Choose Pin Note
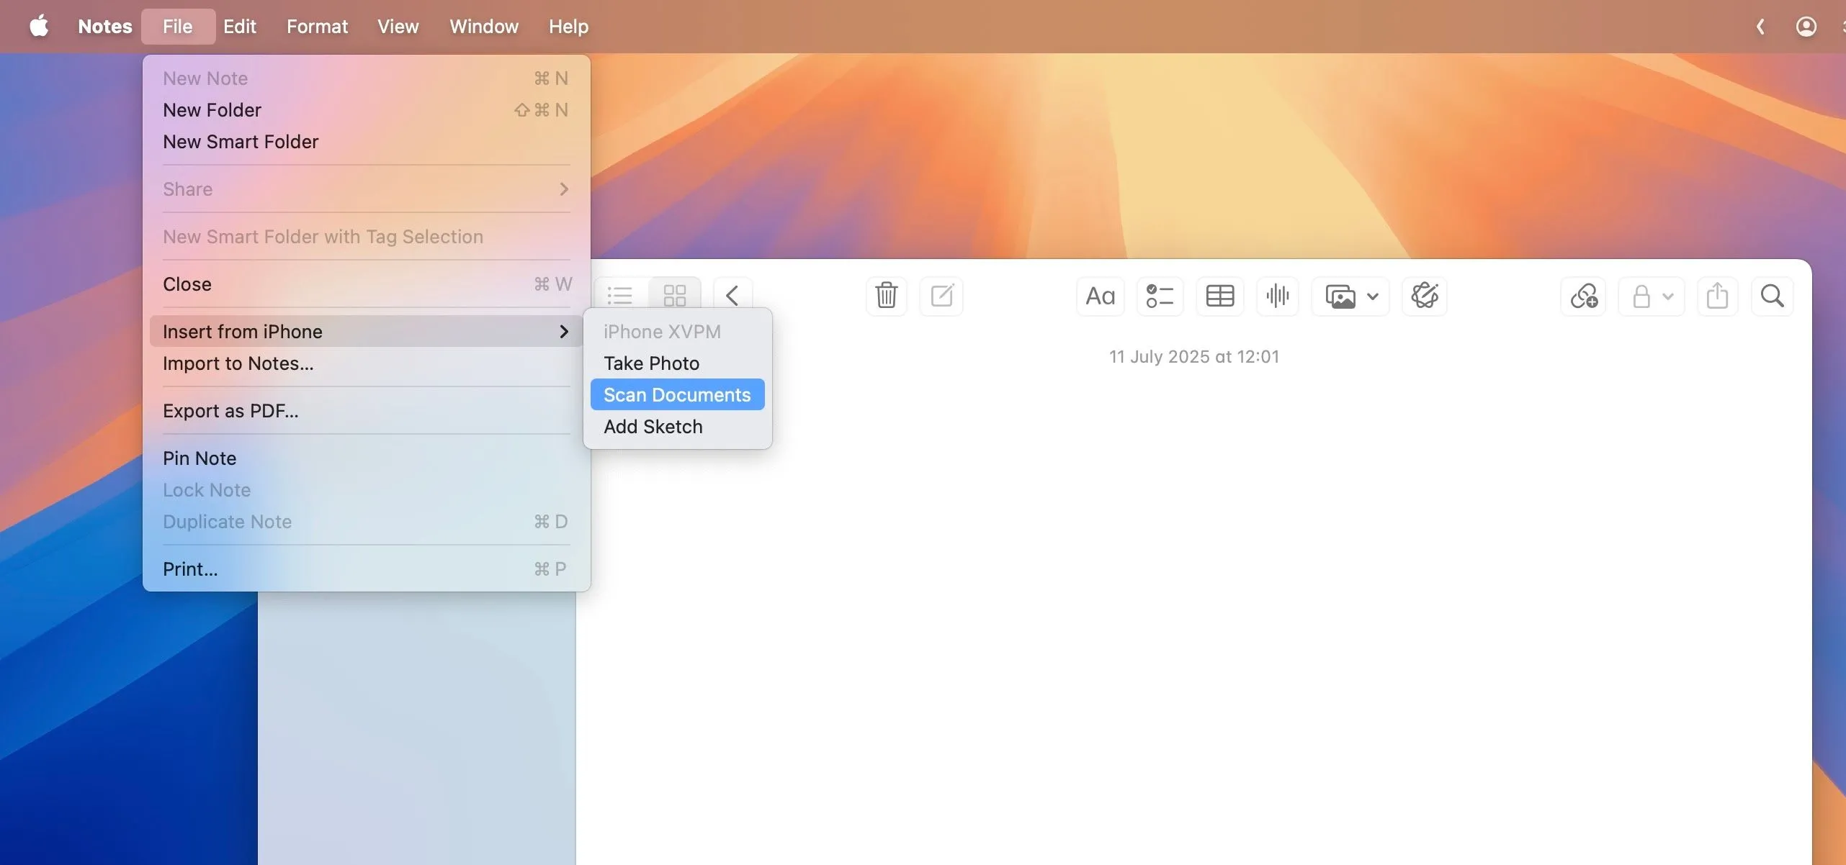Viewport: 1846px width, 865px height. coord(366,458)
